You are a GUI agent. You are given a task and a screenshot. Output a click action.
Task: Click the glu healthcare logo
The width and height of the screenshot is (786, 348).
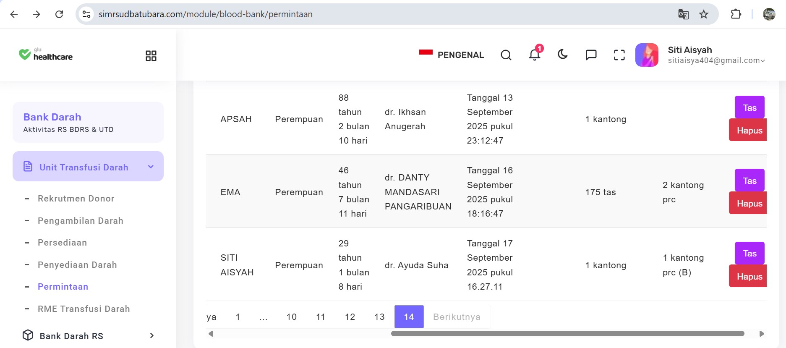coord(46,55)
